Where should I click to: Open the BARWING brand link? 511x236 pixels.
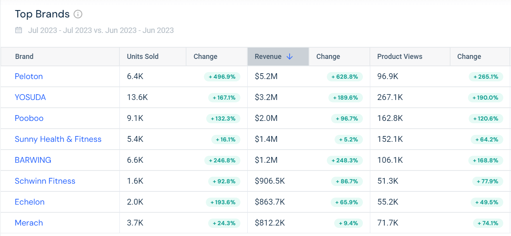pyautogui.click(x=33, y=160)
